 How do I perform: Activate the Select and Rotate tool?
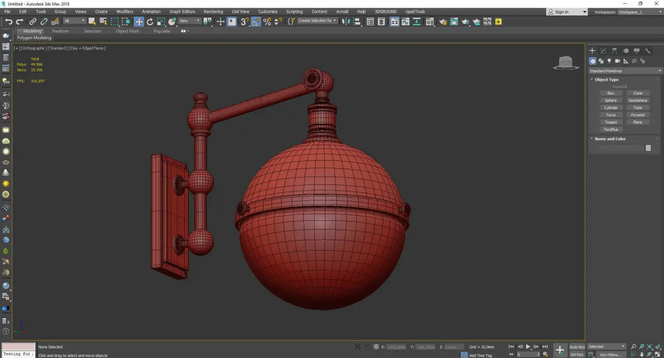(x=150, y=22)
